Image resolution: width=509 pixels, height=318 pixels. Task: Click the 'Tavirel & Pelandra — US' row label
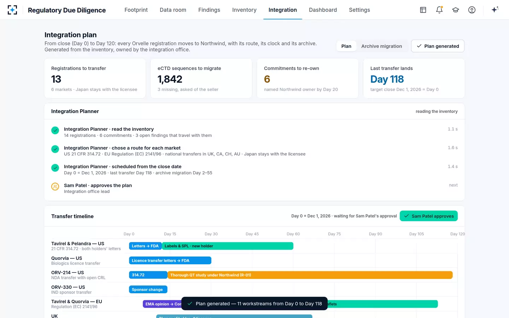[x=78, y=244]
